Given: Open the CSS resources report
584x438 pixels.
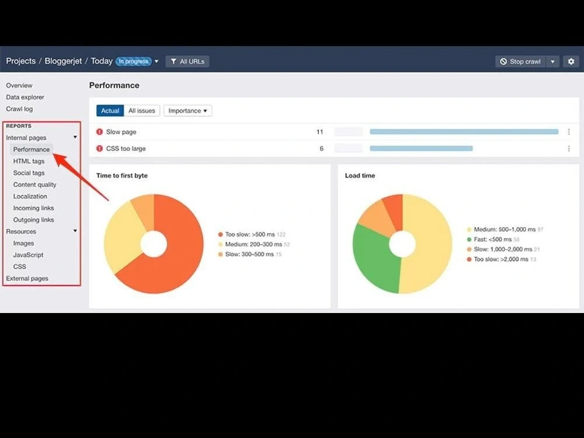Looking at the screenshot, I should 20,267.
